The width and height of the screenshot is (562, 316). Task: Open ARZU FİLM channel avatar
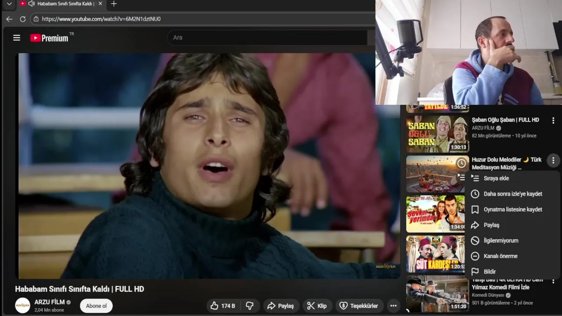[x=23, y=305]
